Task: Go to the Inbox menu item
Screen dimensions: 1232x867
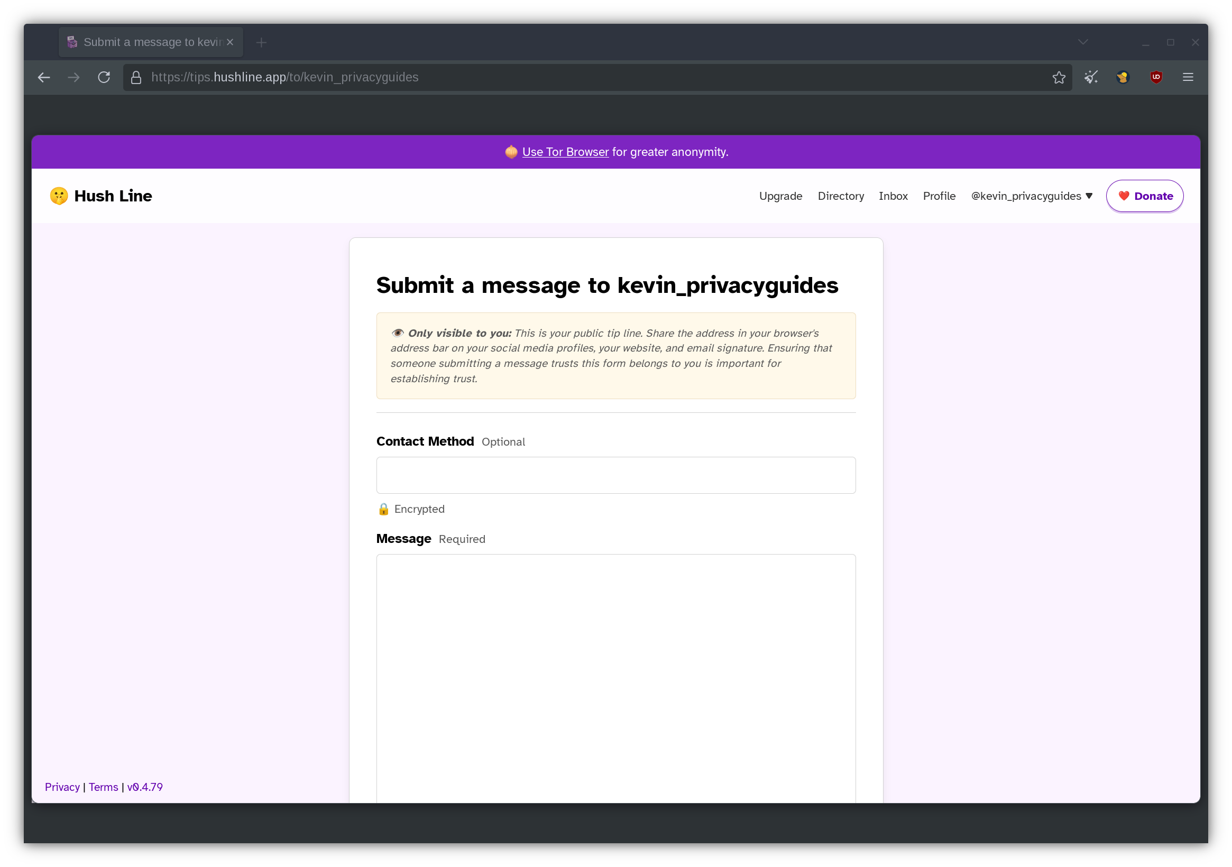Action: coord(893,196)
